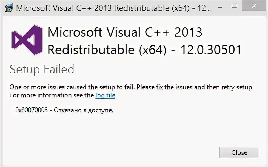Click the window title bar text
Screen dimensions: 268x167
pos(113,8)
